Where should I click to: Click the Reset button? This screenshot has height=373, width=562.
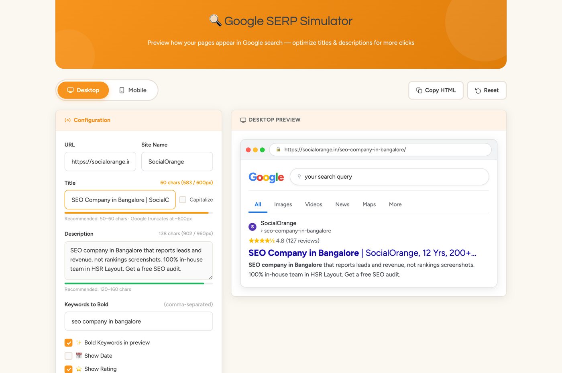tap(487, 90)
